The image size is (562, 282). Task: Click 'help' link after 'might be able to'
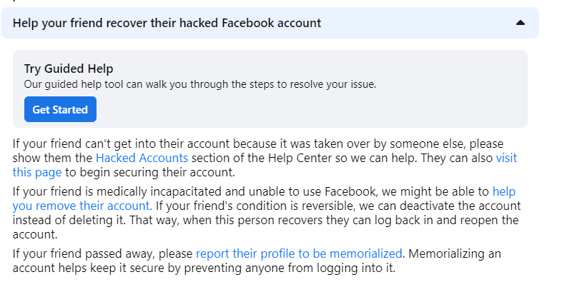(504, 191)
